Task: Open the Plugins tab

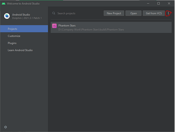Action: pyautogui.click(x=24, y=43)
